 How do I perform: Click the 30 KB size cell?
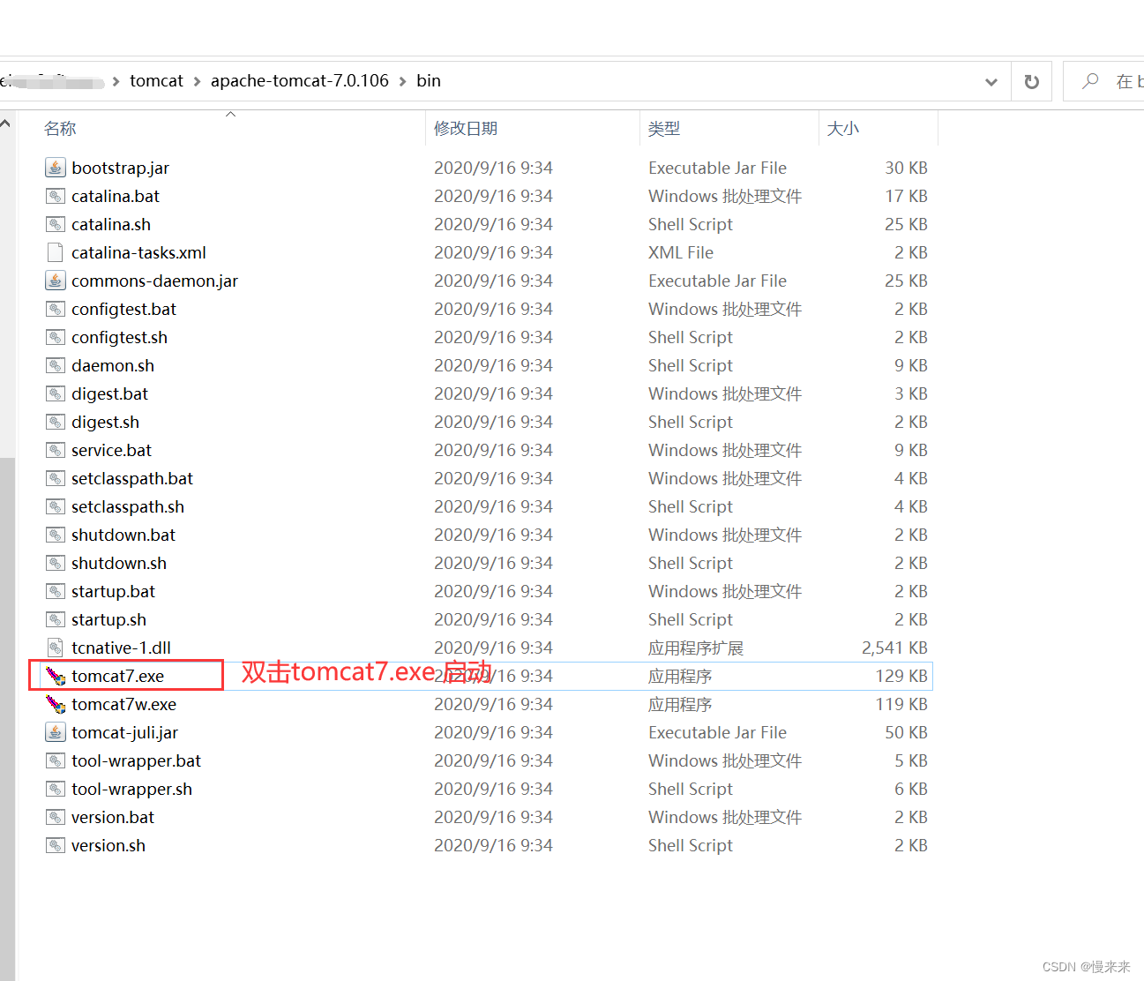click(x=906, y=168)
